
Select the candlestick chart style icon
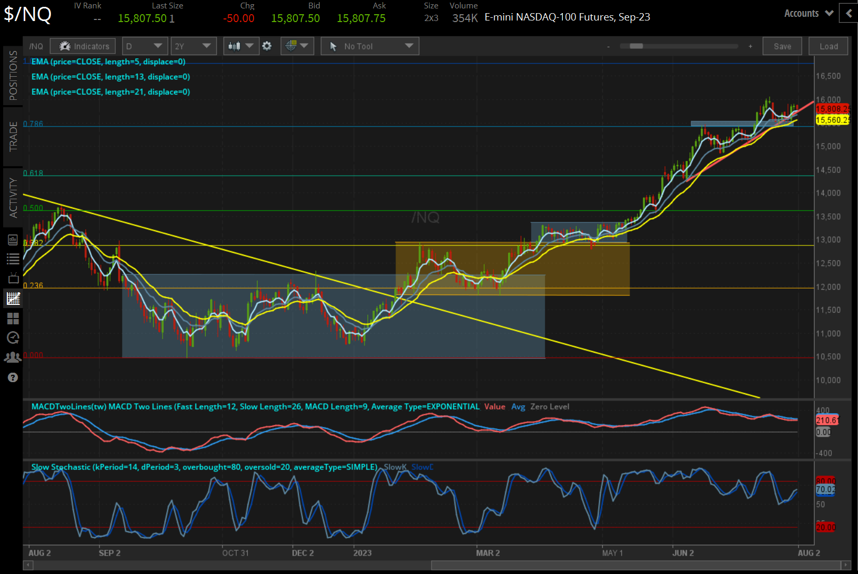[x=235, y=46]
